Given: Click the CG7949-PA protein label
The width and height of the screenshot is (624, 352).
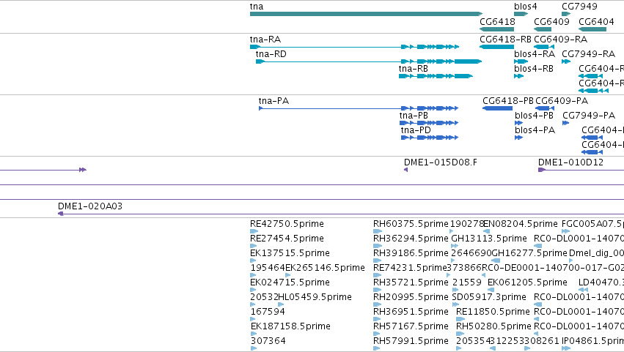Looking at the screenshot, I should coord(589,116).
